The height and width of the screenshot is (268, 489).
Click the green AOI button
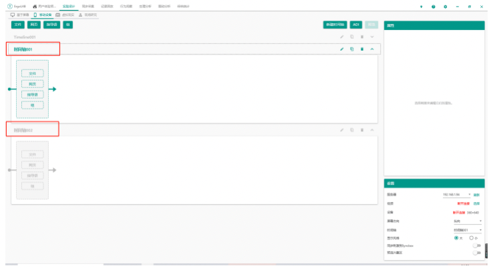[356, 24]
